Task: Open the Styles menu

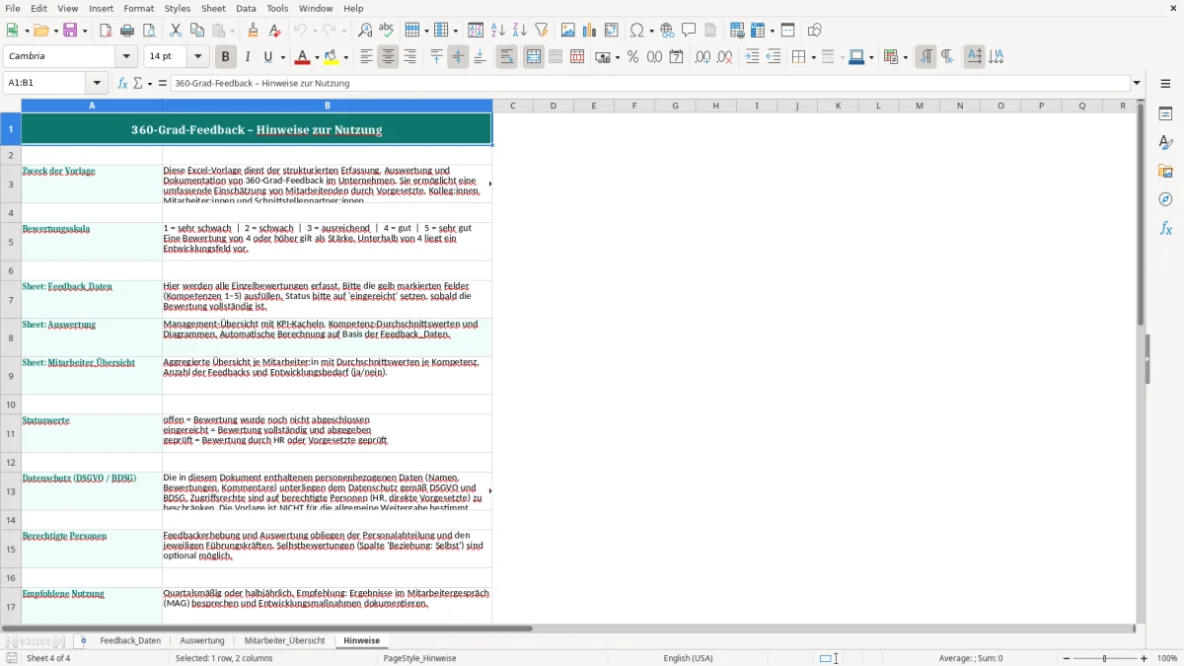Action: point(178,8)
